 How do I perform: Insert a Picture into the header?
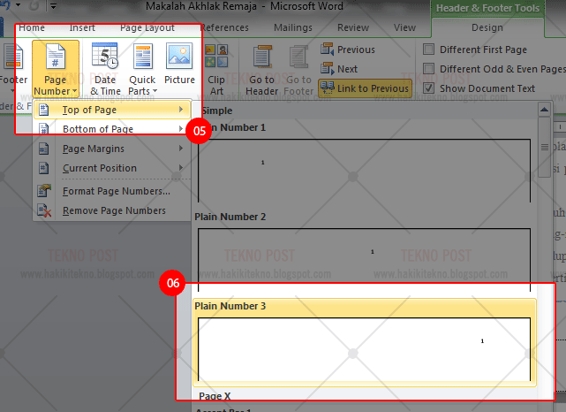click(x=179, y=65)
